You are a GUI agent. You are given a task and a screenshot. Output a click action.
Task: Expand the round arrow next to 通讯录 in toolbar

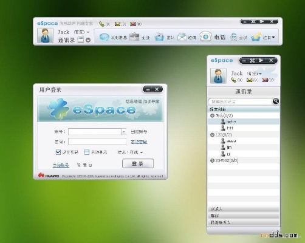(88, 40)
